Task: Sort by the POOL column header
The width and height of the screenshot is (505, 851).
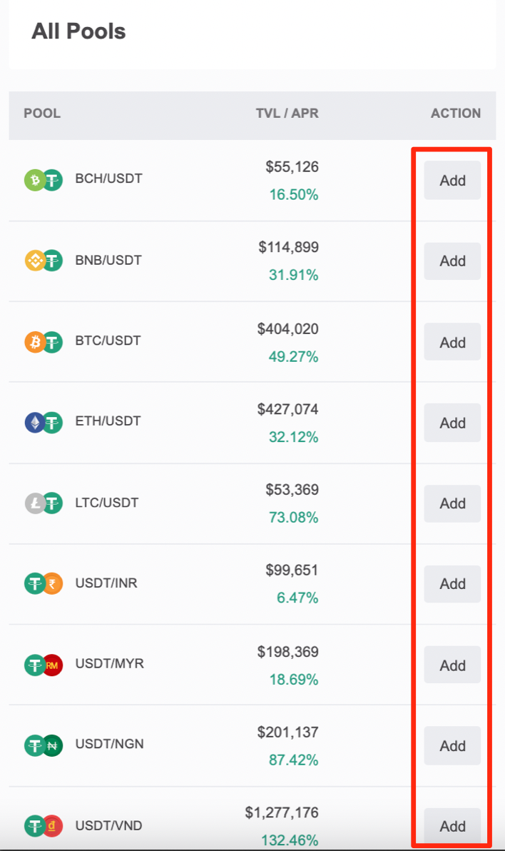Action: 42,113
